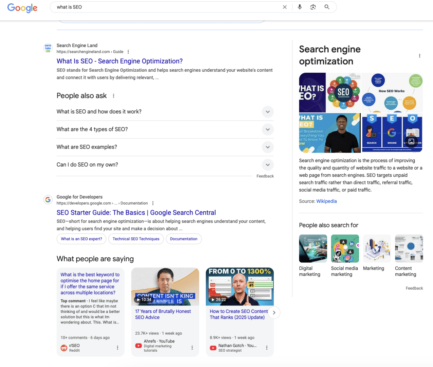The height and width of the screenshot is (367, 433).
Task: Open the image of man in black shirt
Action: click(x=330, y=133)
